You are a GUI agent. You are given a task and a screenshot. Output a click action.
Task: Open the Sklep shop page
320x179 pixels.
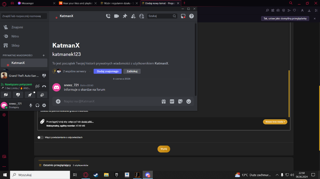pyautogui.click(x=24, y=46)
